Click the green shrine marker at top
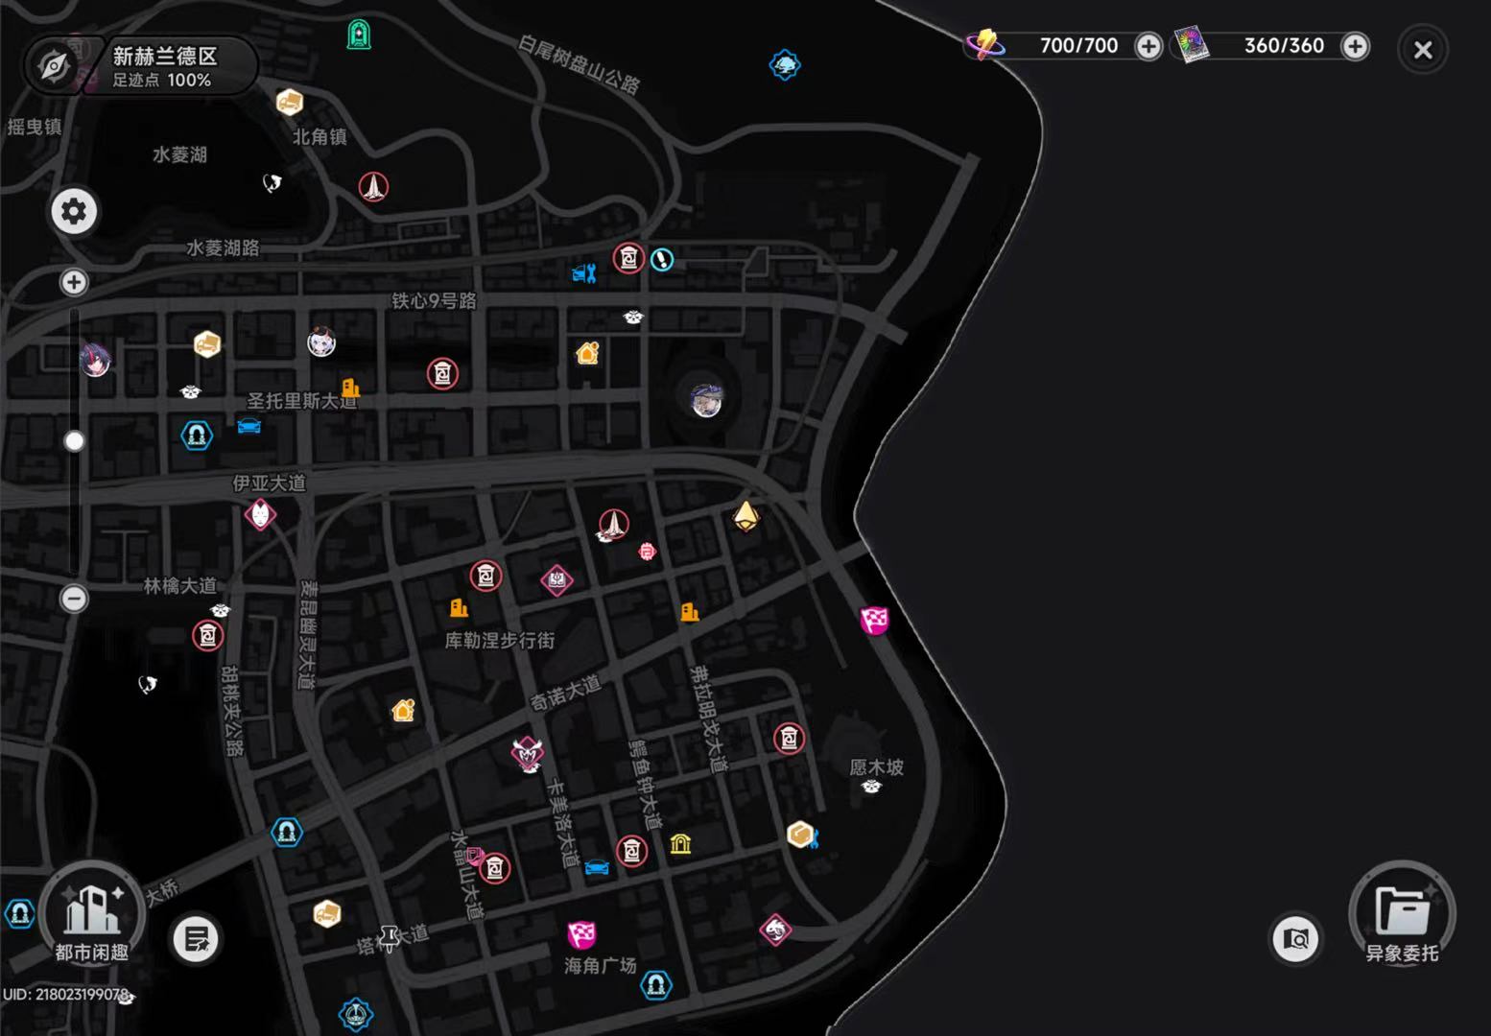Image resolution: width=1491 pixels, height=1036 pixels. point(359,35)
